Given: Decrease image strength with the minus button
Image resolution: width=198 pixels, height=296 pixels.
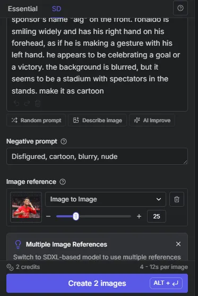Looking at the screenshot, I should point(48,216).
